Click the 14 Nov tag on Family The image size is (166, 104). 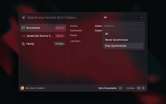click(59, 44)
